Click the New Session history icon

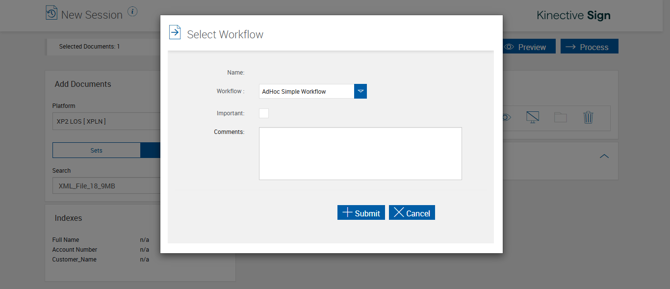click(52, 13)
